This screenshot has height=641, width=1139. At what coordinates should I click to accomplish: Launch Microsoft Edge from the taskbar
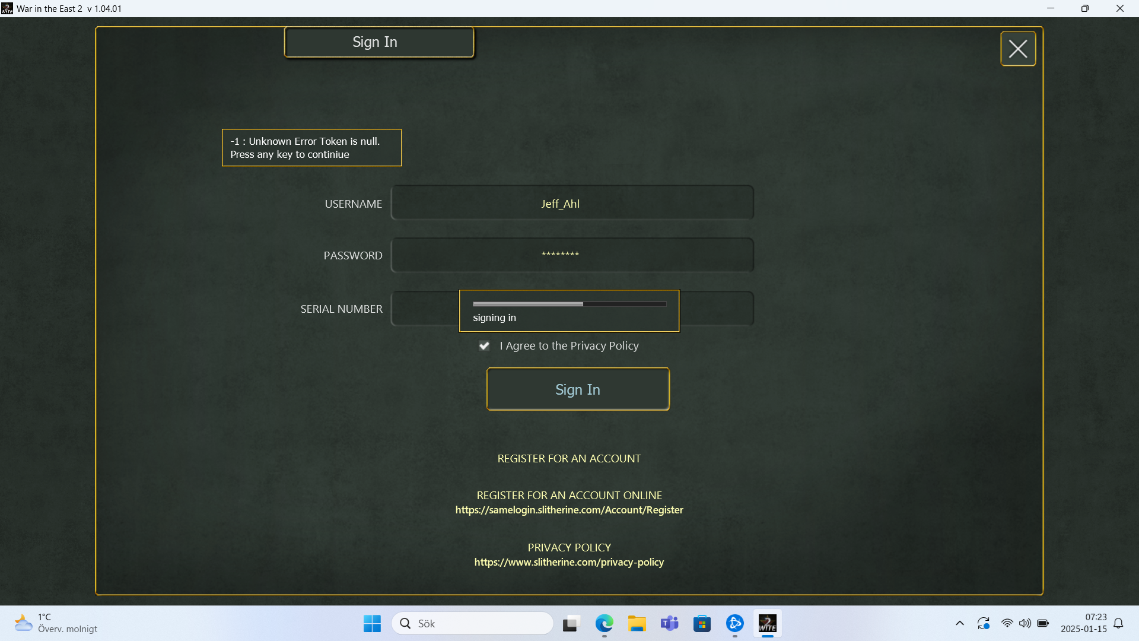pos(604,623)
